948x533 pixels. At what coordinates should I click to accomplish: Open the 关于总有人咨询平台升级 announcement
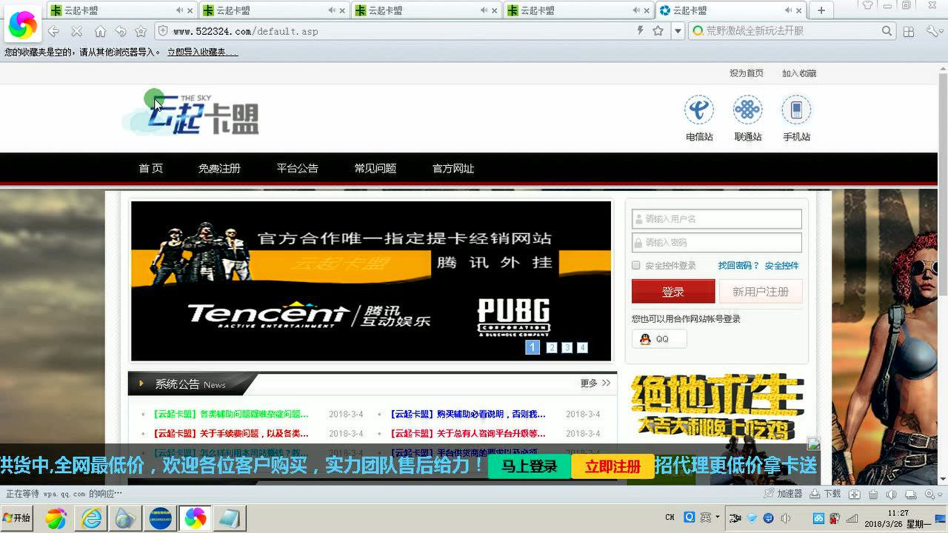tap(467, 433)
